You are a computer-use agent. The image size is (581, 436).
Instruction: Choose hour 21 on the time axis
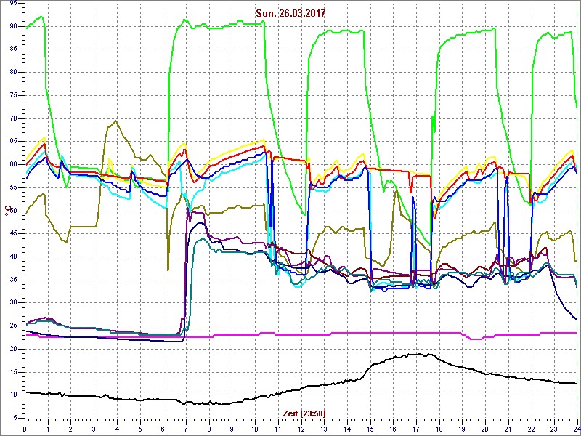(x=508, y=429)
